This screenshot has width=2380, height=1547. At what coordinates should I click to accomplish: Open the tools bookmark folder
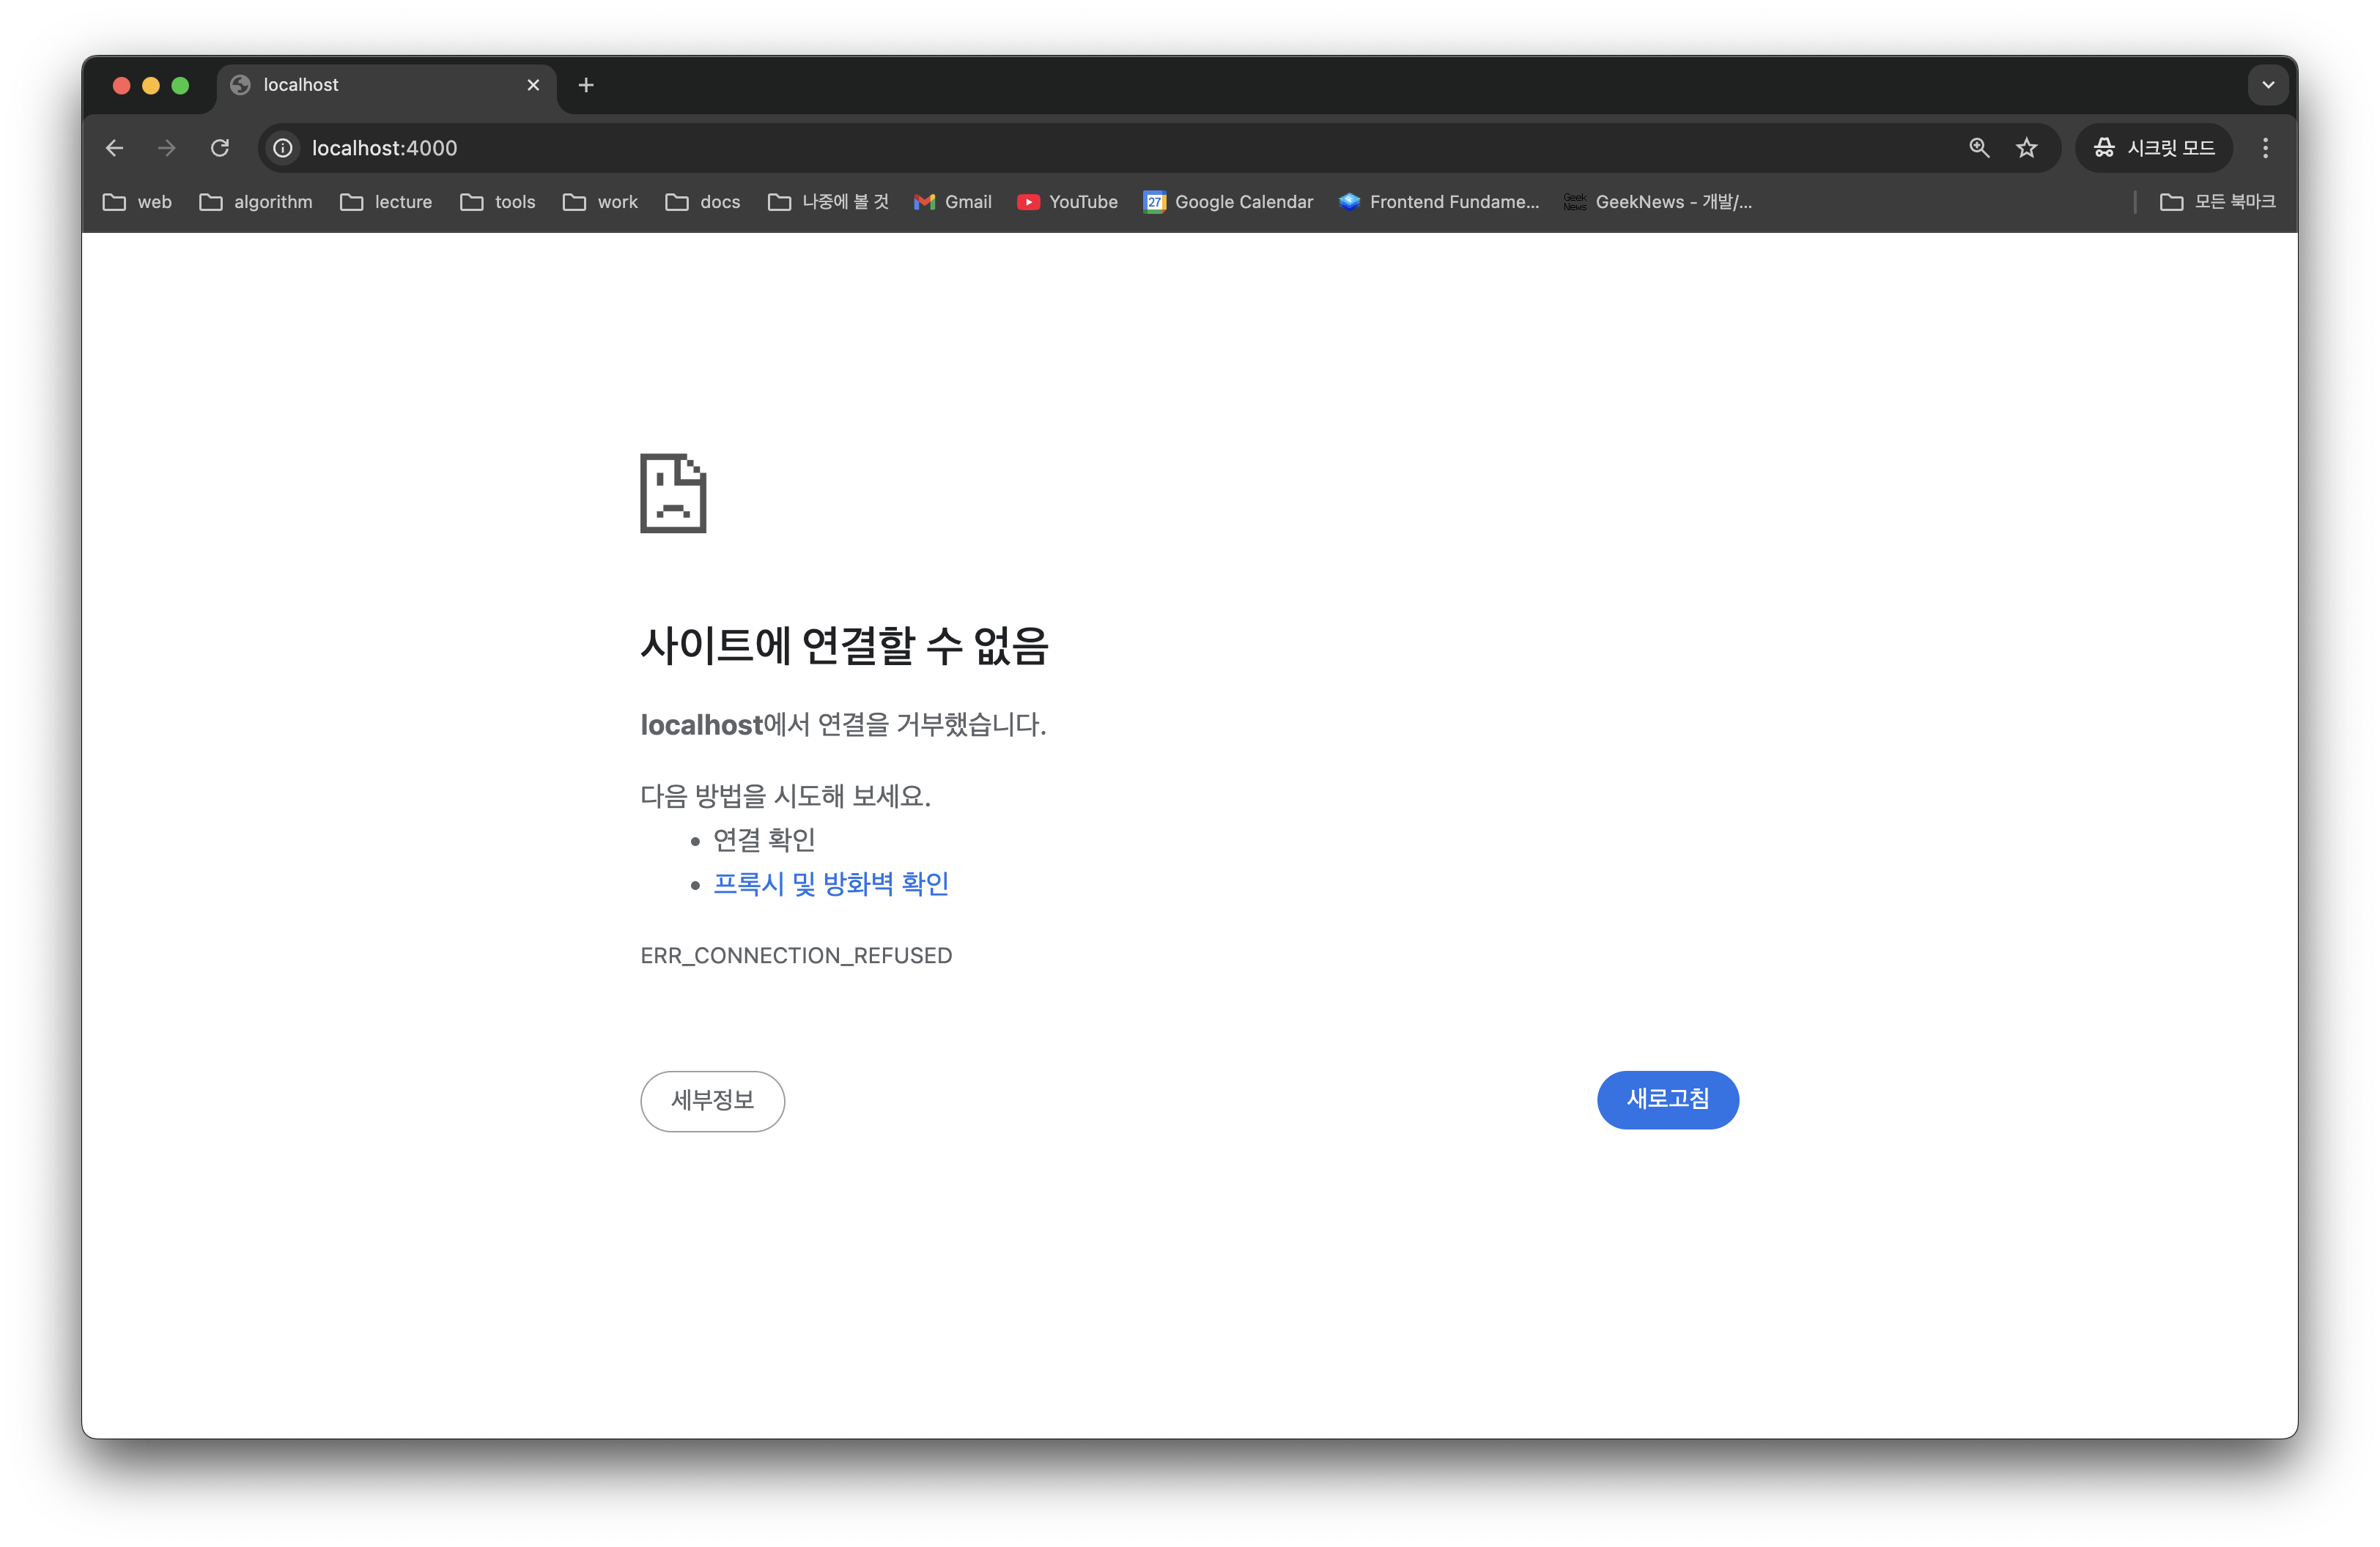point(498,202)
